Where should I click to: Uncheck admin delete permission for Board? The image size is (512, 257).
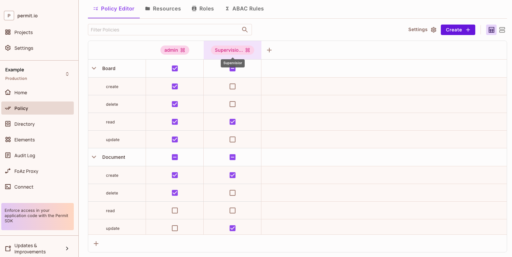tap(174, 104)
